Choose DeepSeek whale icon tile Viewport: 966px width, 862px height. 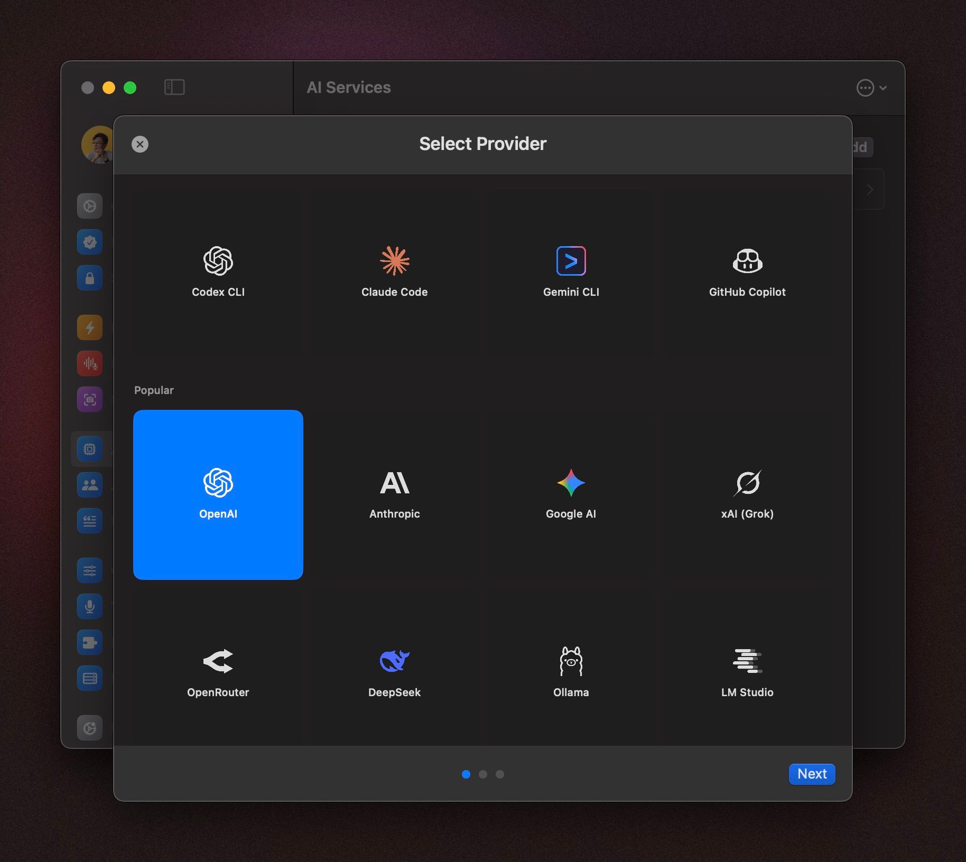pos(394,672)
